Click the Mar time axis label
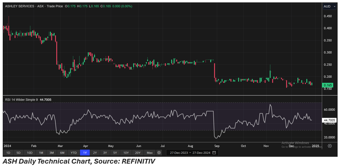341x166 pixels. [61, 146]
